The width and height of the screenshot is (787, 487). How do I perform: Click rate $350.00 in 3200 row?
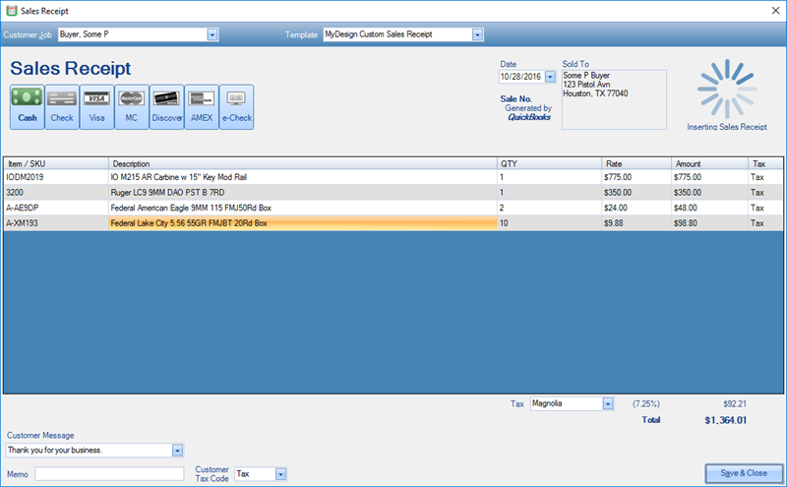point(636,192)
